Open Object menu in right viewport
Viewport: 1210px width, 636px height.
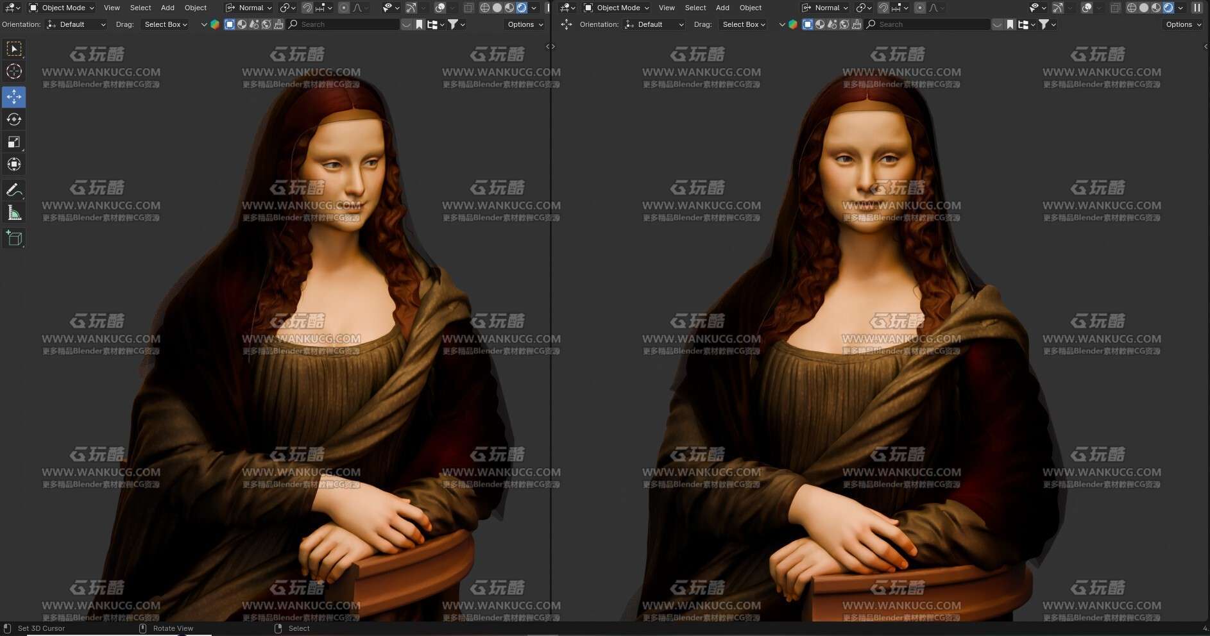(x=751, y=8)
